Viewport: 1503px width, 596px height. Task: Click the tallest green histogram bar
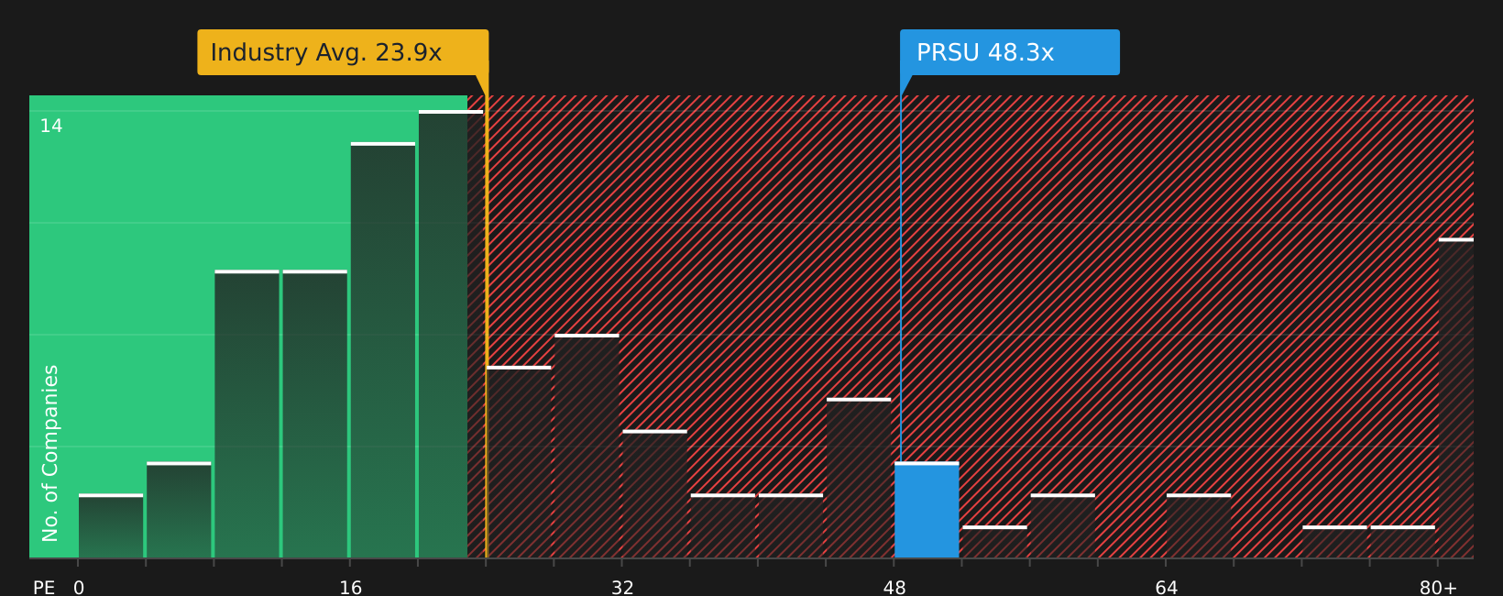pyautogui.click(x=451, y=334)
